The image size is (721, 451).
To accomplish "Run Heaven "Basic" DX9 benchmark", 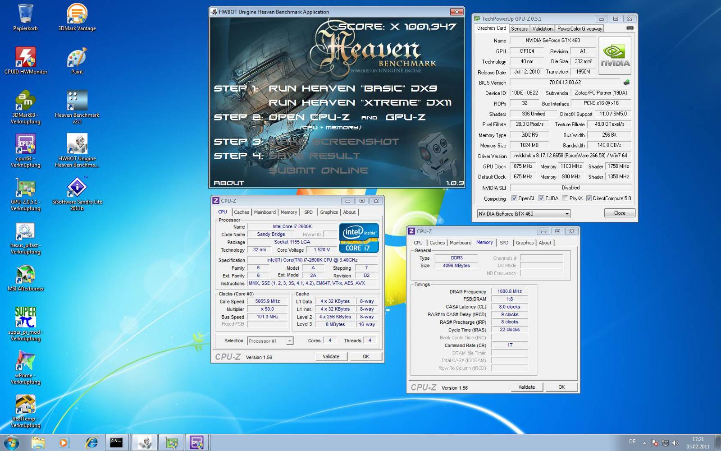I will (353, 88).
